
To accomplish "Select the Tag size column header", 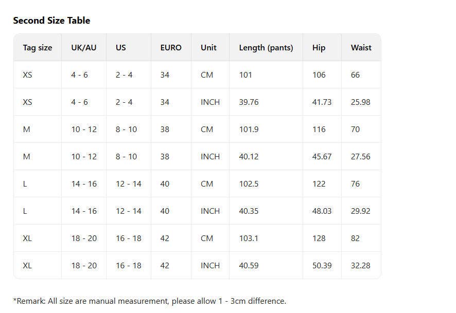I will [38, 48].
